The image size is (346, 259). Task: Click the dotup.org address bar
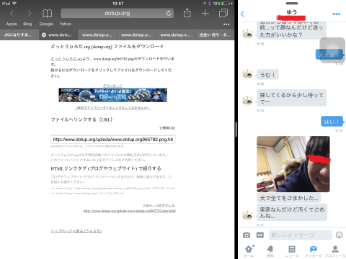[117, 13]
